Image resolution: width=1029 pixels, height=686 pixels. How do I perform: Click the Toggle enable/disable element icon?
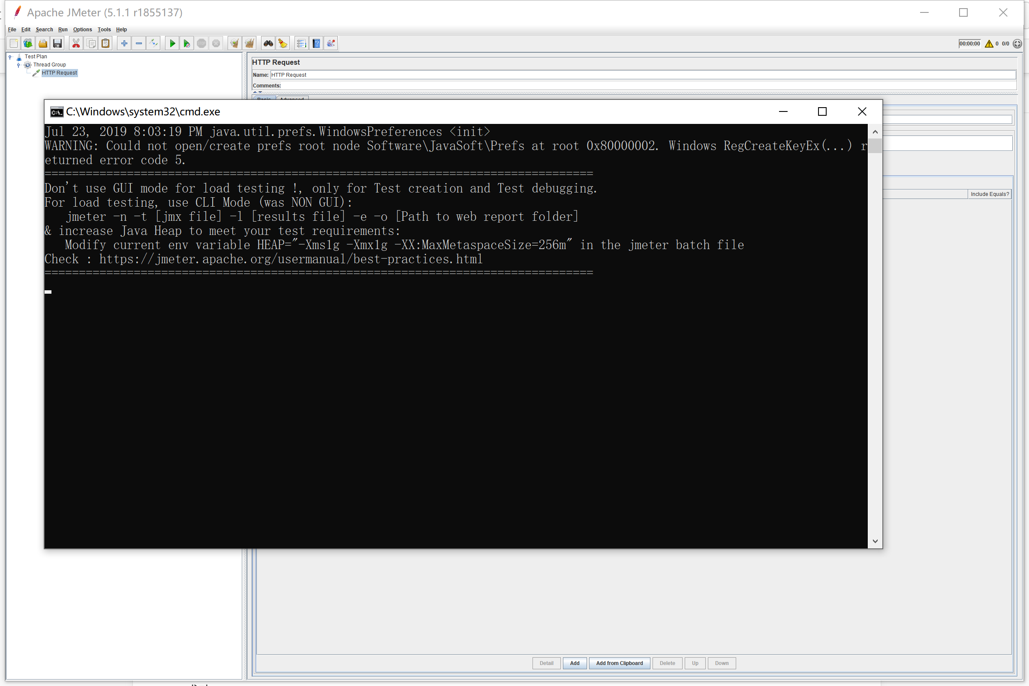(153, 43)
